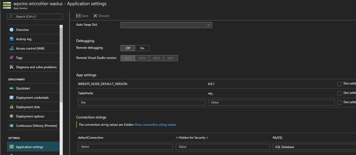
Task: Click the TablePrefix key
Action: (86, 93)
